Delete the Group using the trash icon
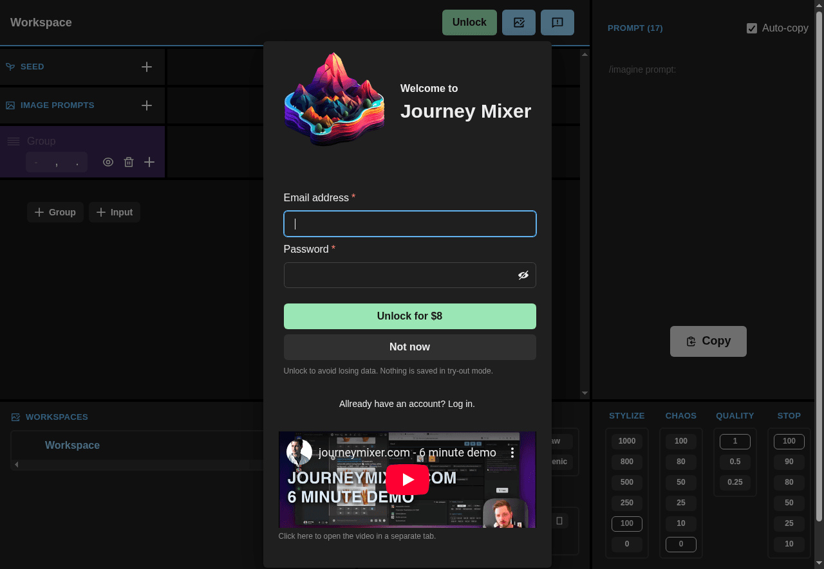824x569 pixels. (x=128, y=162)
